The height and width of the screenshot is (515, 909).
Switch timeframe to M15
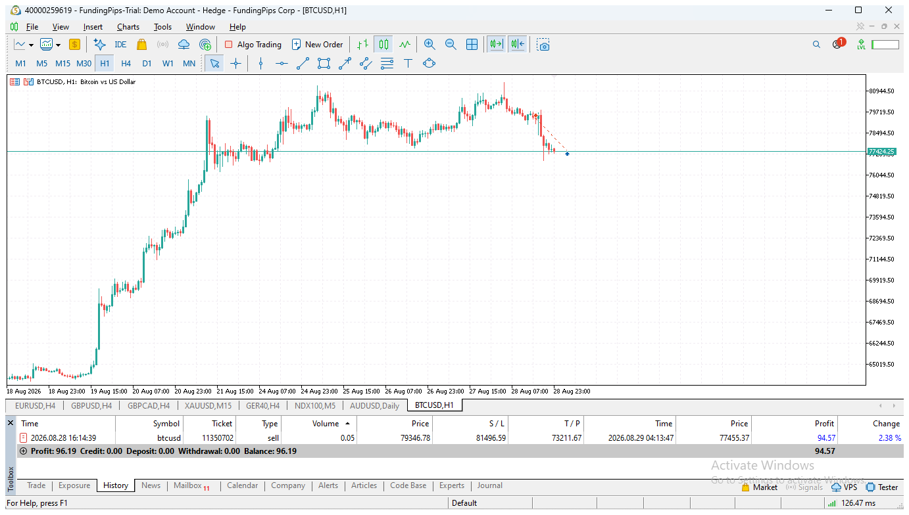coord(62,63)
